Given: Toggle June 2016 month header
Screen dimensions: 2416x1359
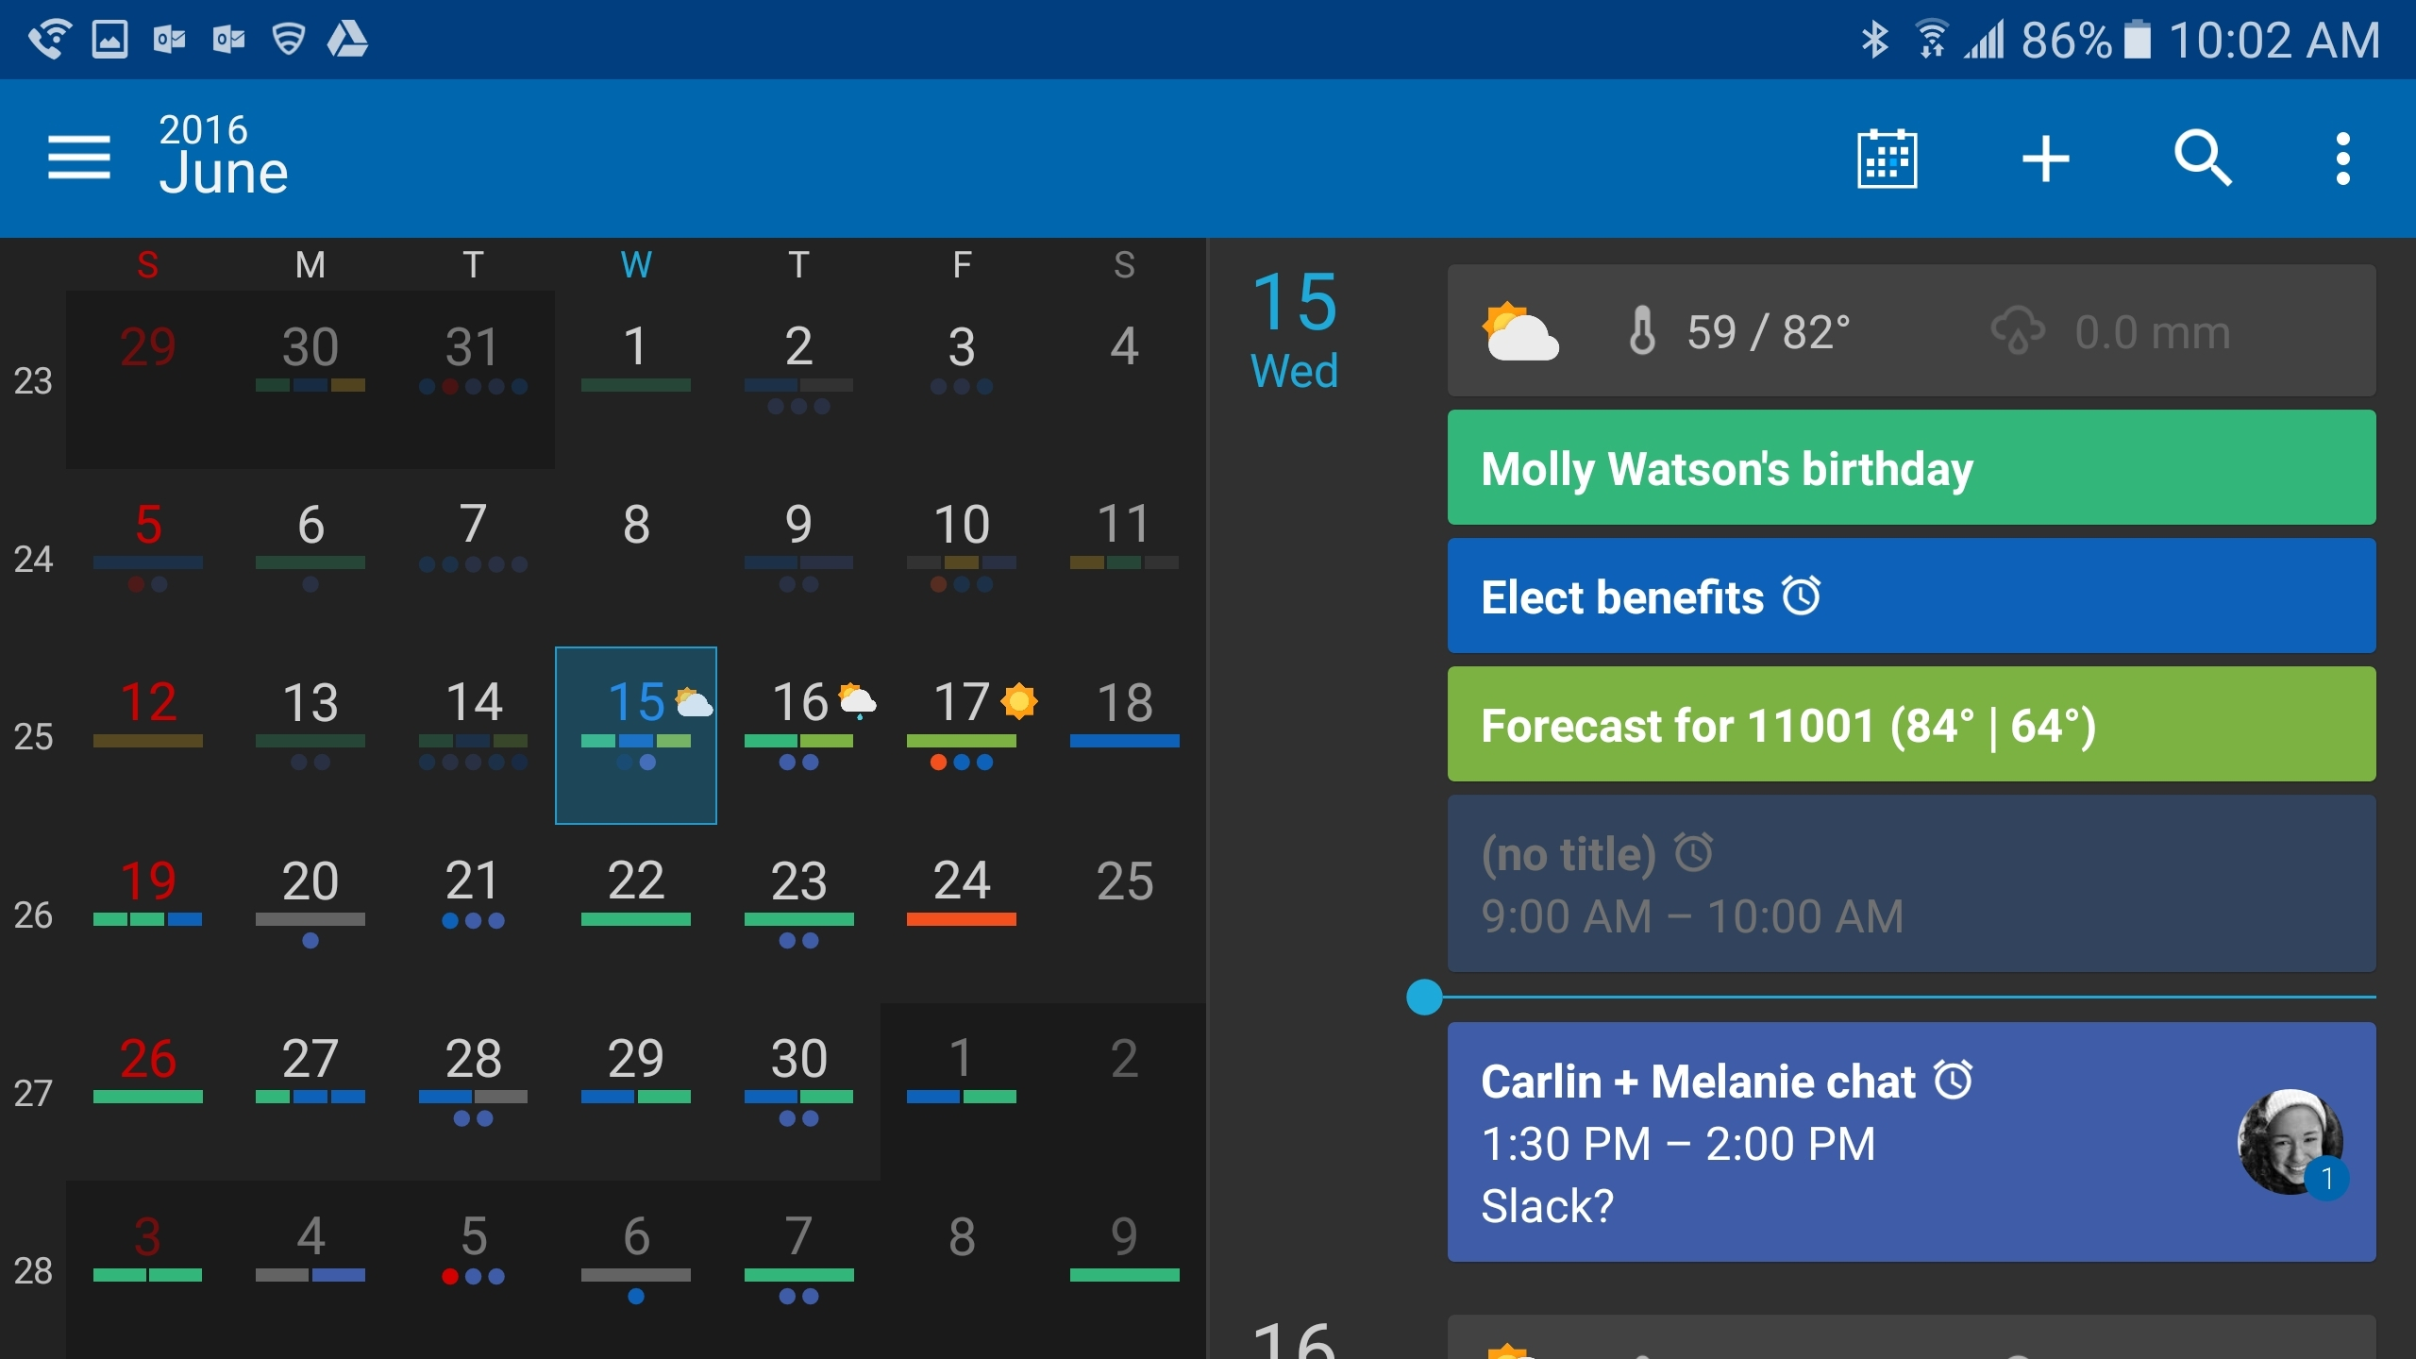Looking at the screenshot, I should coord(226,156).
